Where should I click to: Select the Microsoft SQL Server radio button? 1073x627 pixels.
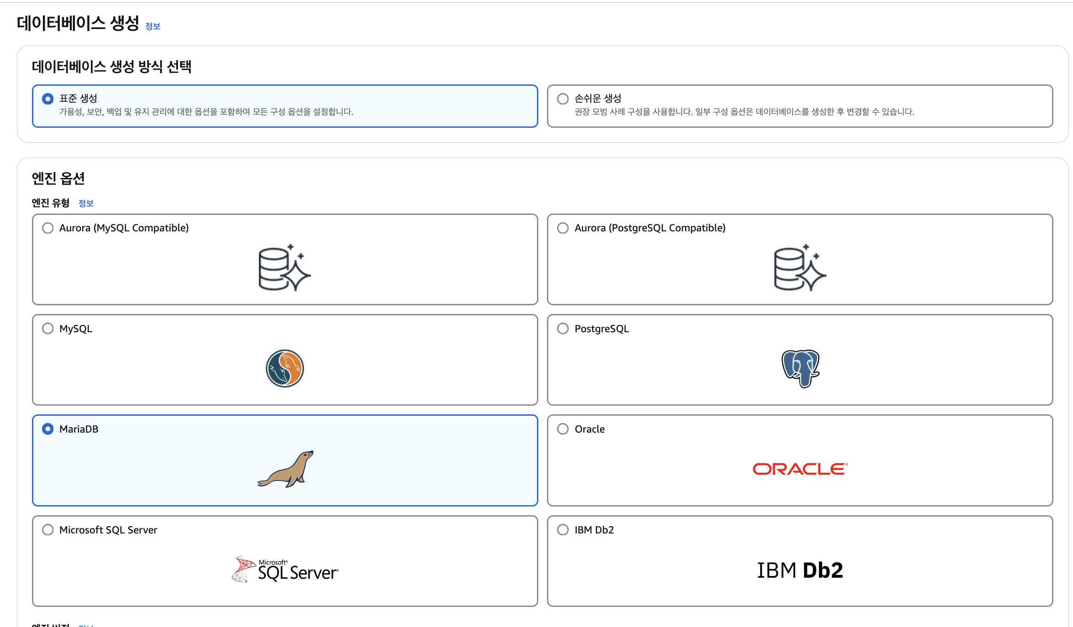[47, 530]
